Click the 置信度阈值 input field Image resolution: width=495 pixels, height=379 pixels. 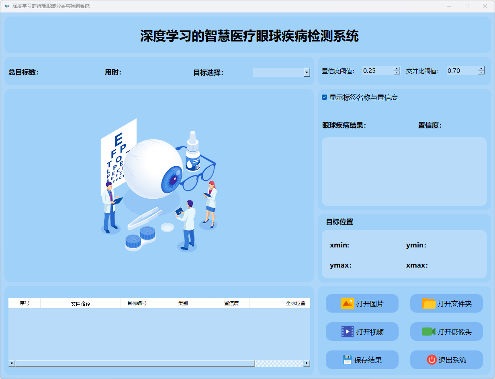[377, 71]
